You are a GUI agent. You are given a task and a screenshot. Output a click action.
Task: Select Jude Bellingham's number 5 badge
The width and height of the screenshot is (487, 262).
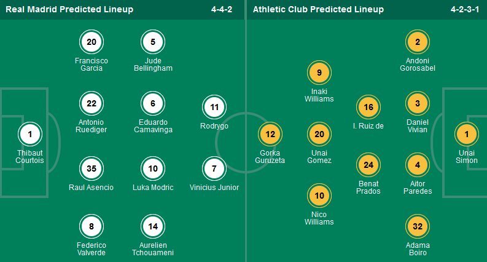tap(153, 42)
